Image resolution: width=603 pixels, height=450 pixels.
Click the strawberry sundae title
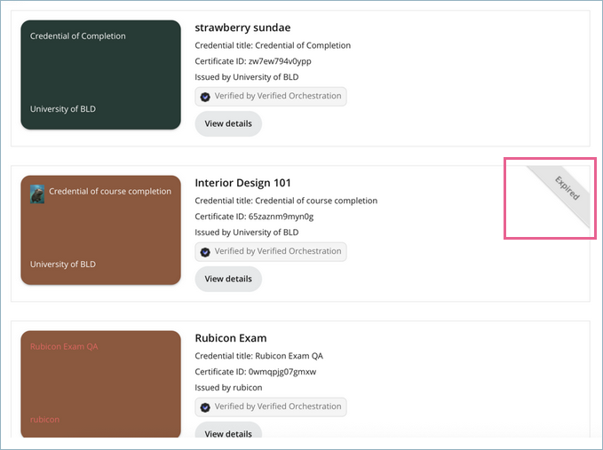[x=242, y=28]
